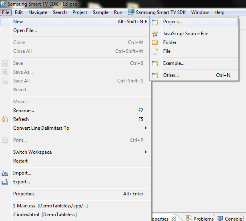Click the Save All stacked disks icon

5,81
